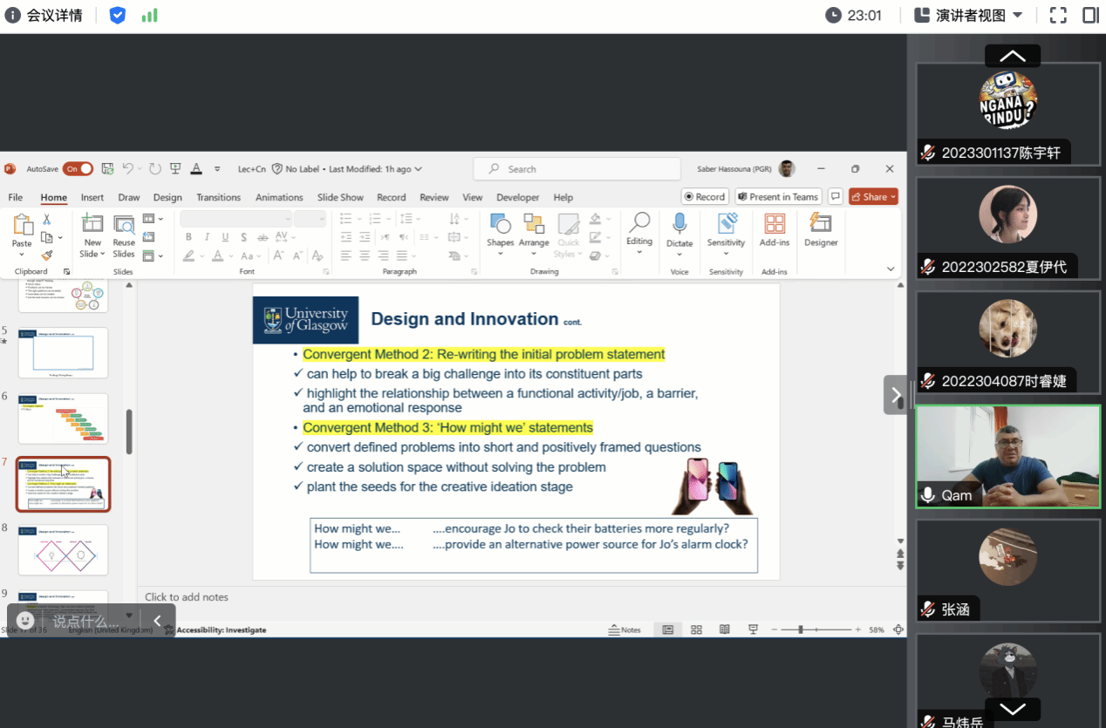Click the Shapes gallery icon

(x=500, y=224)
